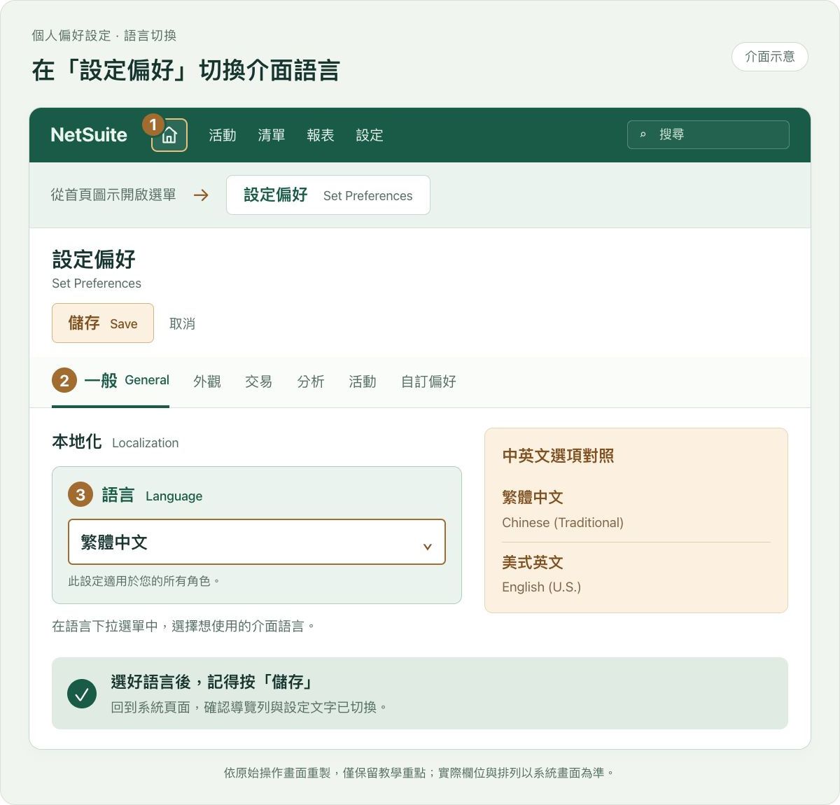This screenshot has height=805, width=840.
Task: Open the 活動 menu in the navbar
Action: [223, 135]
